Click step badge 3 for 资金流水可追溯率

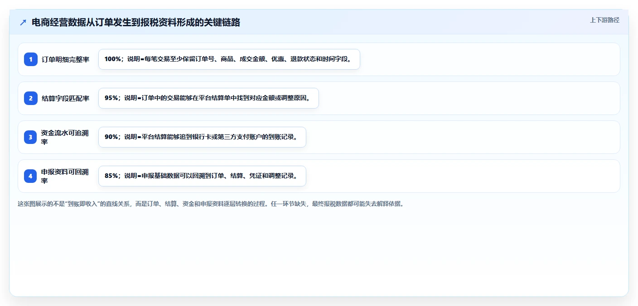click(x=31, y=137)
